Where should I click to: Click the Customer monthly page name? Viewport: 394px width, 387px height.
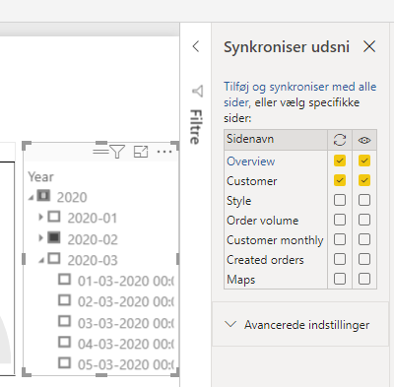click(x=275, y=240)
